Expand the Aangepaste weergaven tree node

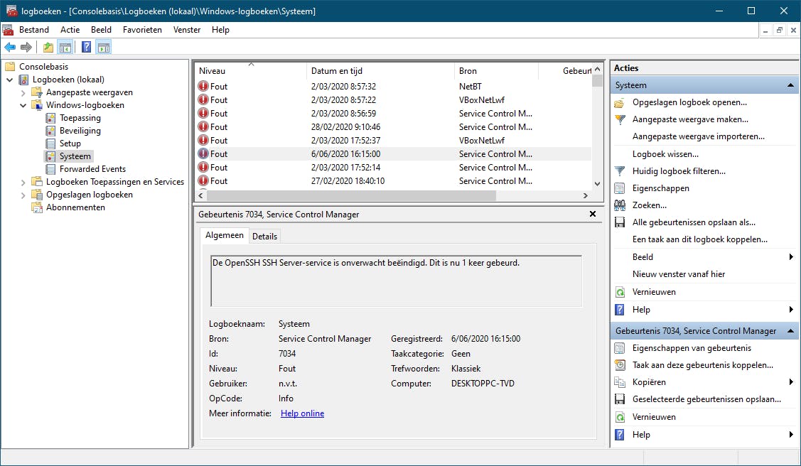point(23,92)
